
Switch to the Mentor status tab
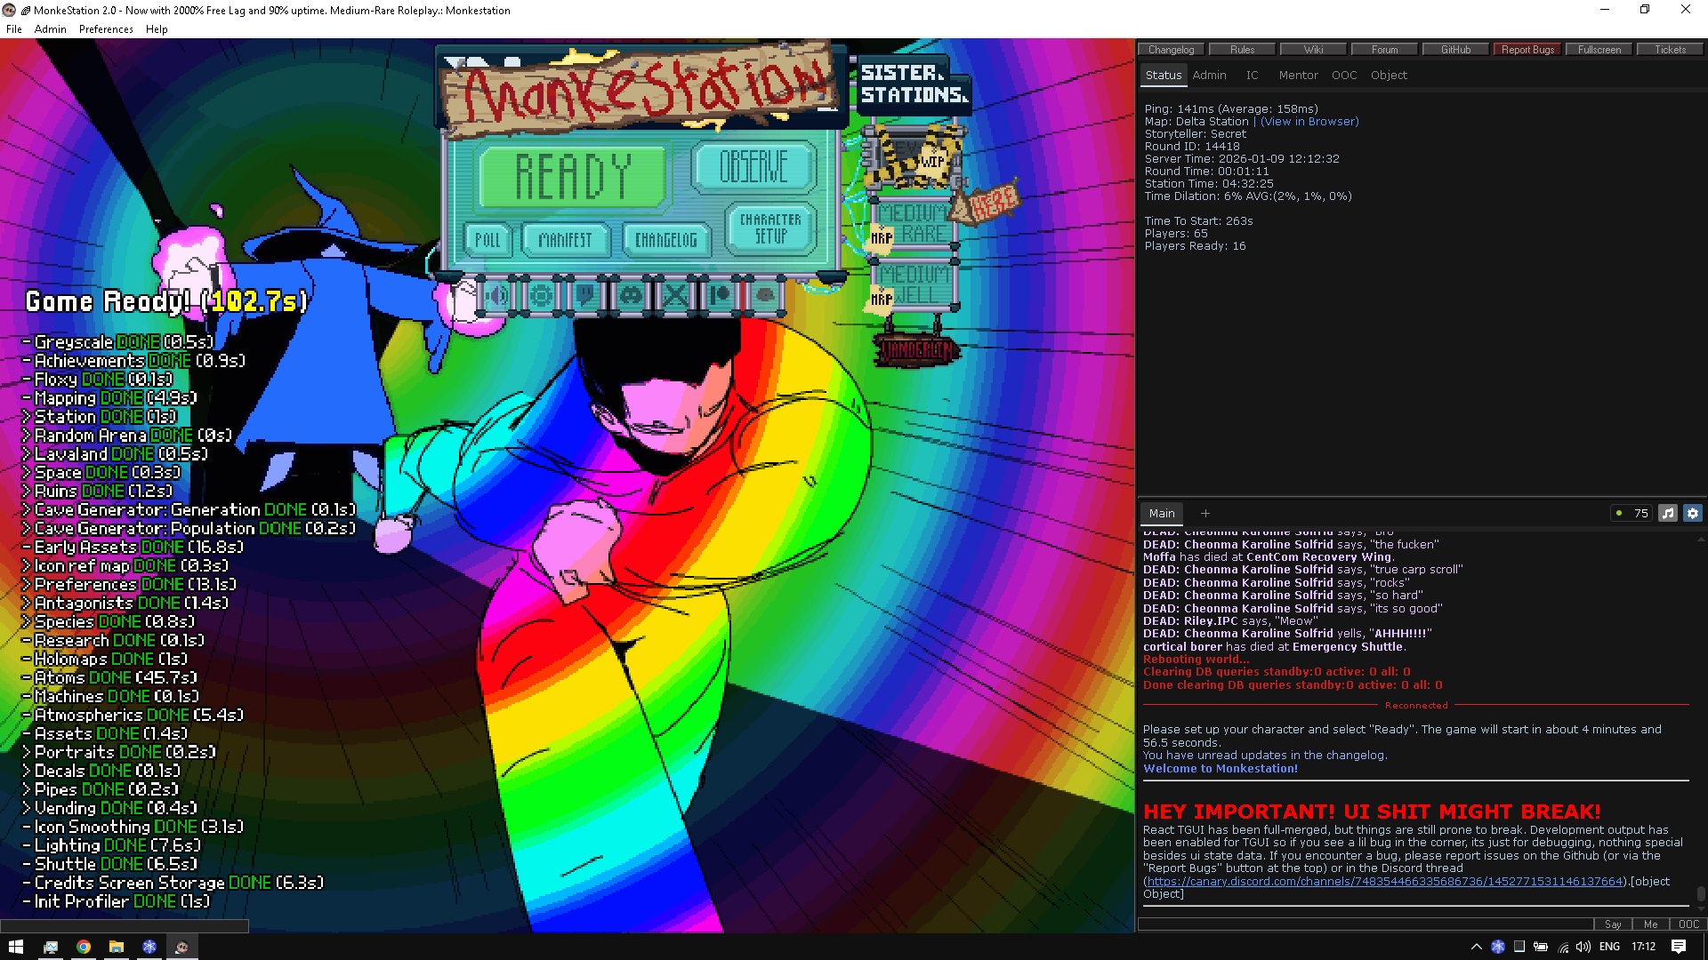coord(1298,76)
